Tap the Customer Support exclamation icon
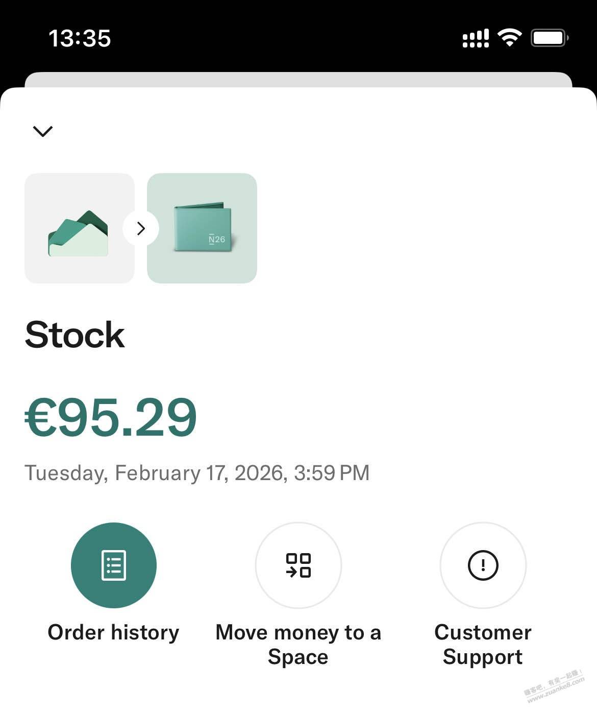This screenshot has width=597, height=713. (483, 565)
